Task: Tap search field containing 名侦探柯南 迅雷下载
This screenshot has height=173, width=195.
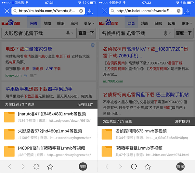Action: click(130, 33)
